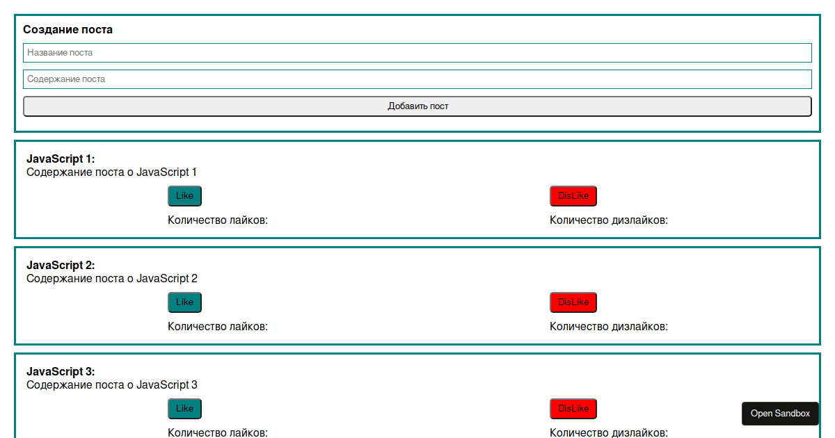The image size is (835, 438).
Task: Add a like to the bottom post
Action: 184,408
